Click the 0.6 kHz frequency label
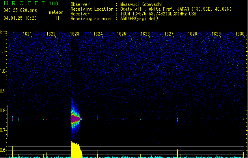The image size is (248, 158). pos(4,150)
